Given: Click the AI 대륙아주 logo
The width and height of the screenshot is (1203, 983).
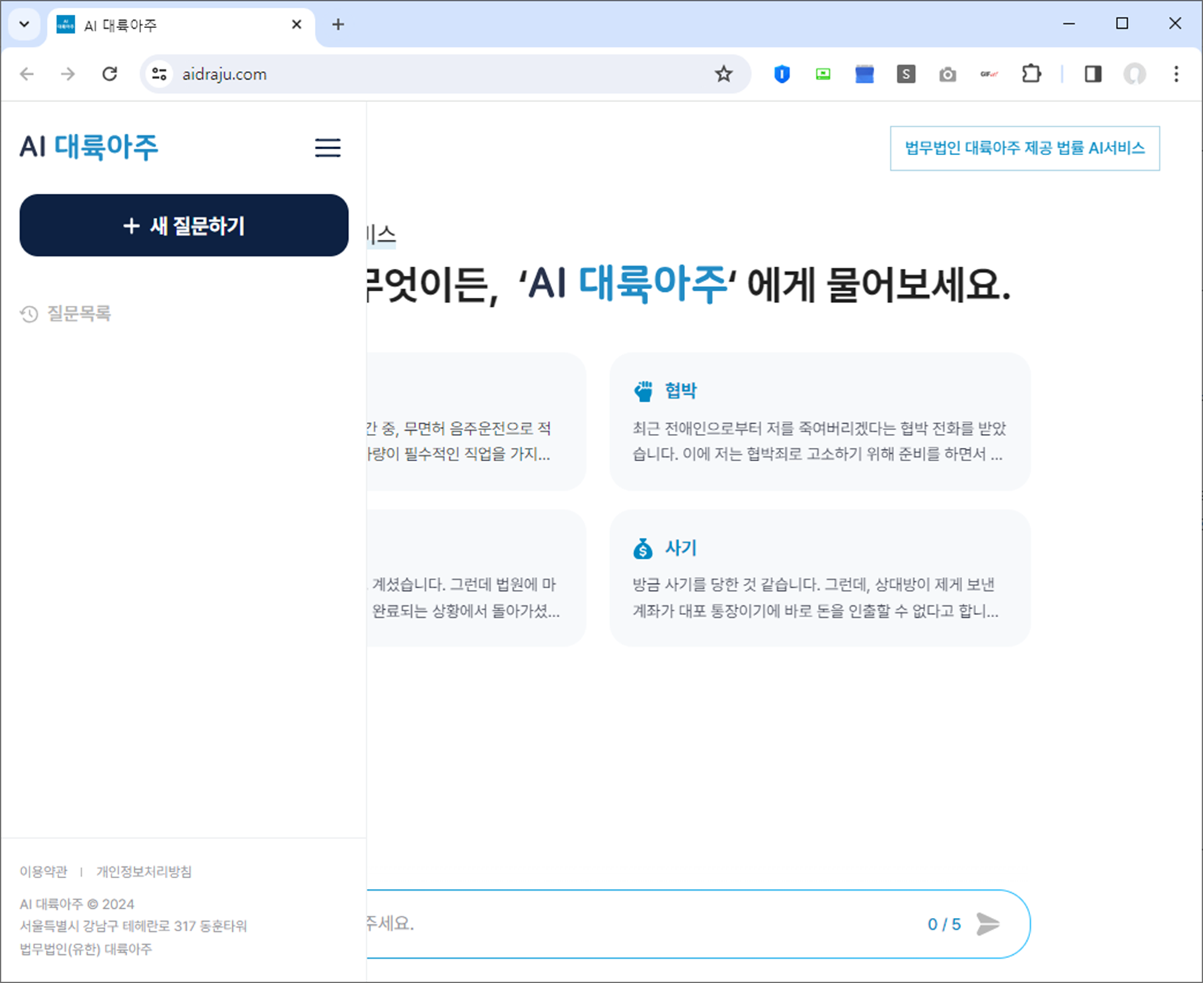Looking at the screenshot, I should pos(89,146).
